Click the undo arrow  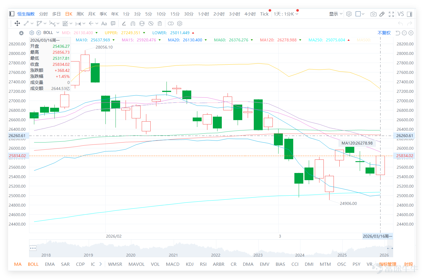click(x=400, y=24)
